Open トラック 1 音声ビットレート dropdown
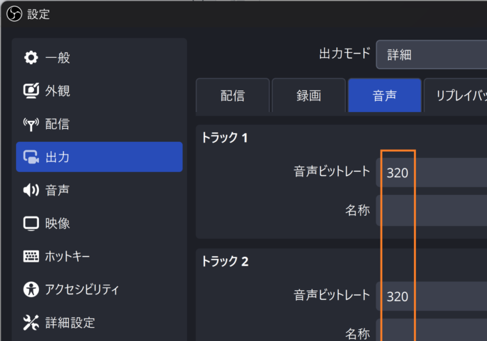Image resolution: width=487 pixels, height=341 pixels. pyautogui.click(x=431, y=173)
